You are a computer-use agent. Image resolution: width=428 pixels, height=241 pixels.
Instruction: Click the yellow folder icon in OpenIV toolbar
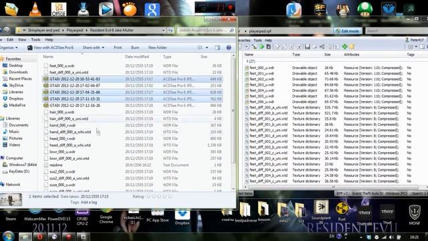pos(352,47)
